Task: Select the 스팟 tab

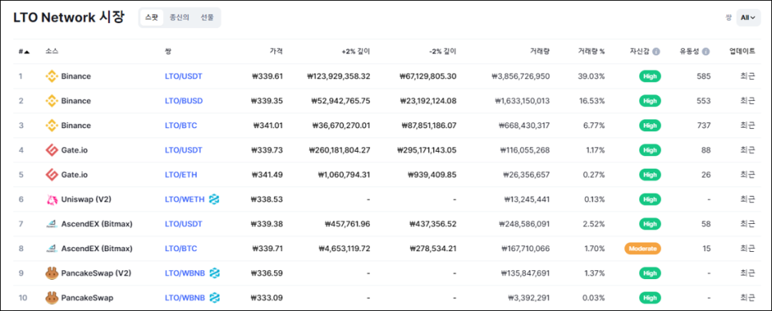Action: pyautogui.click(x=151, y=18)
